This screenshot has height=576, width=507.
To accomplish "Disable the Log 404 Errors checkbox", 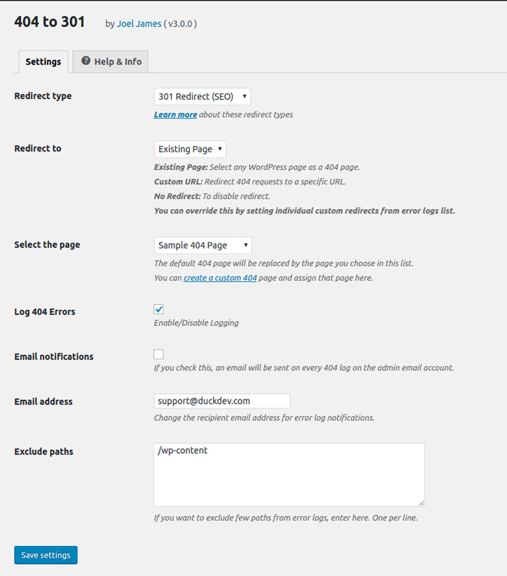I will click(x=159, y=310).
